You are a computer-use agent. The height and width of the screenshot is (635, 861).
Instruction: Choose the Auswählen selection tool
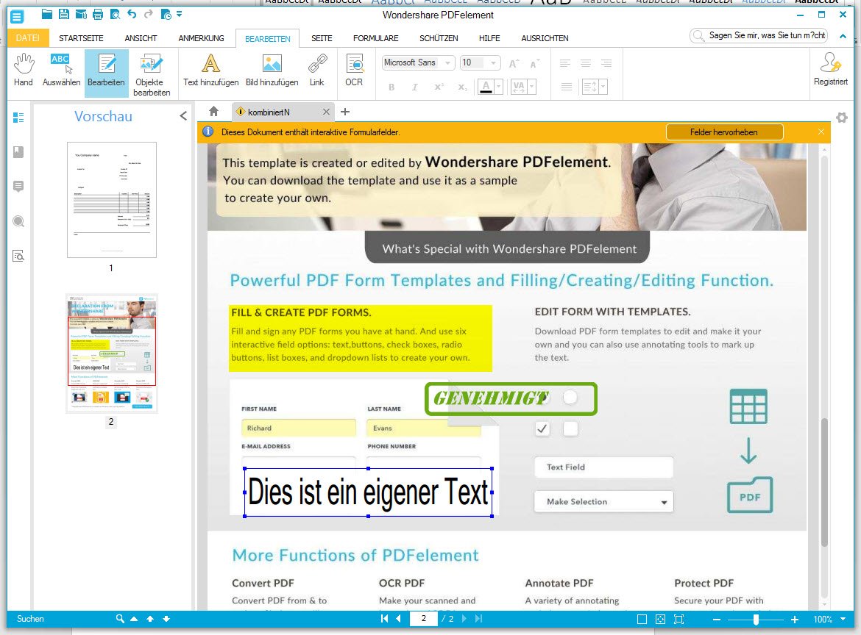click(x=61, y=71)
